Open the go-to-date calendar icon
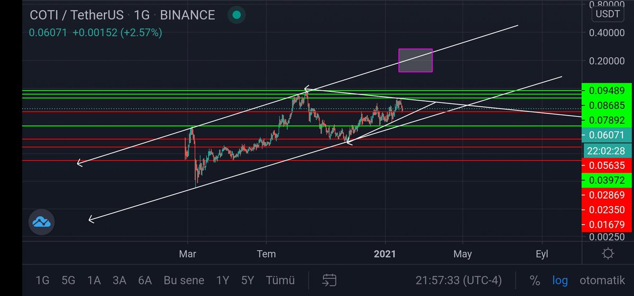The image size is (634, 296). [329, 280]
